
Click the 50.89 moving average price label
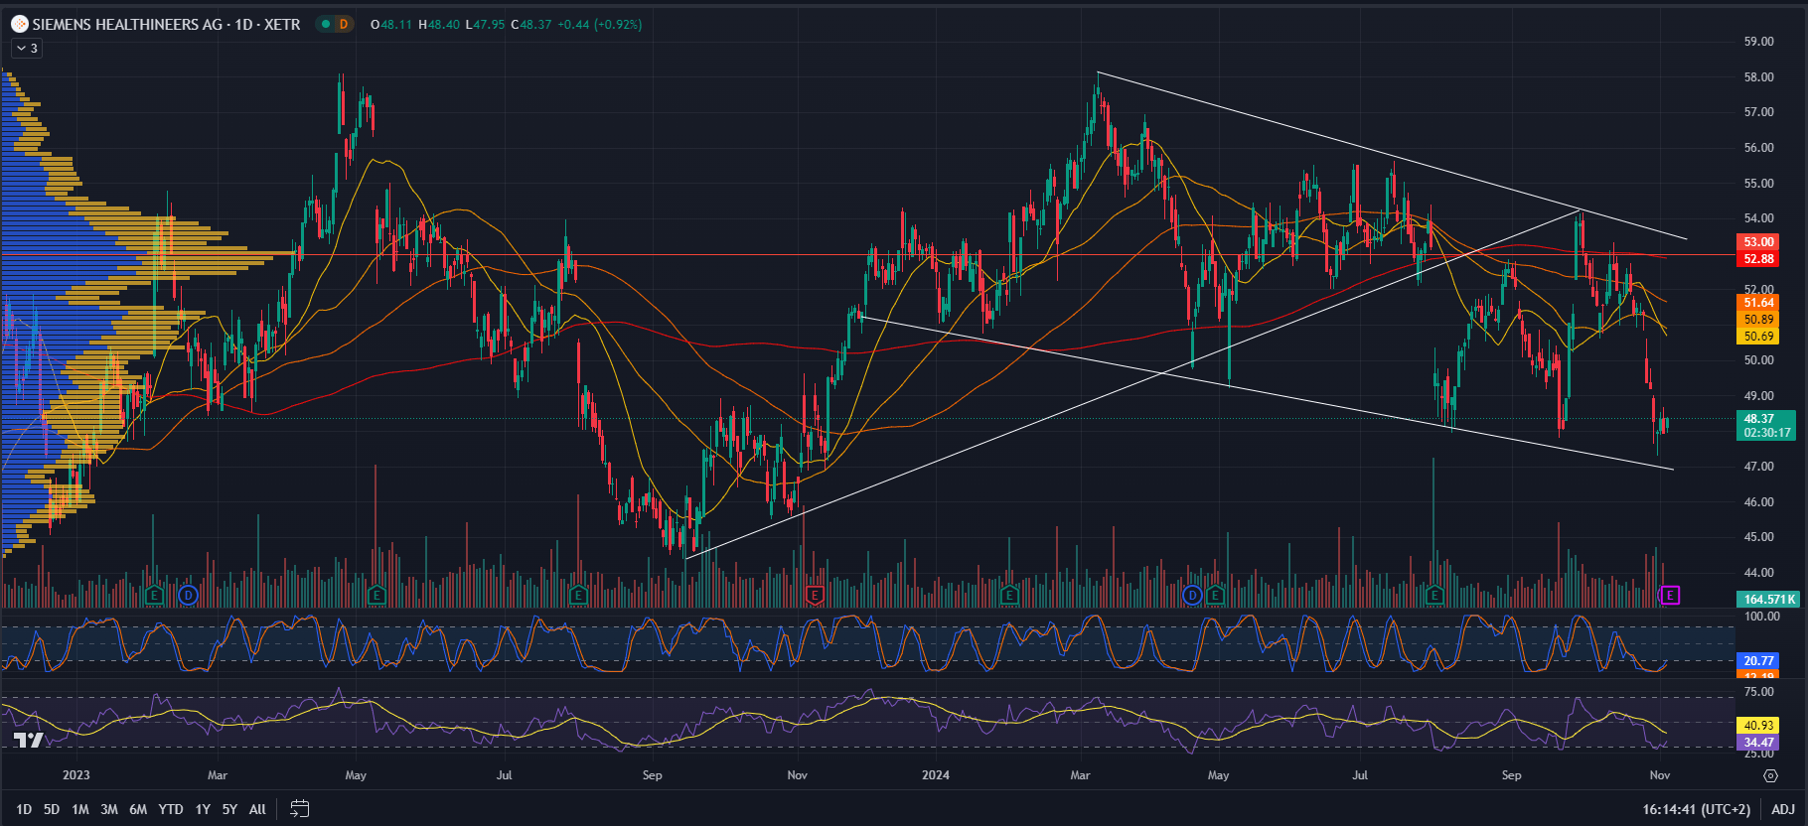[1758, 320]
